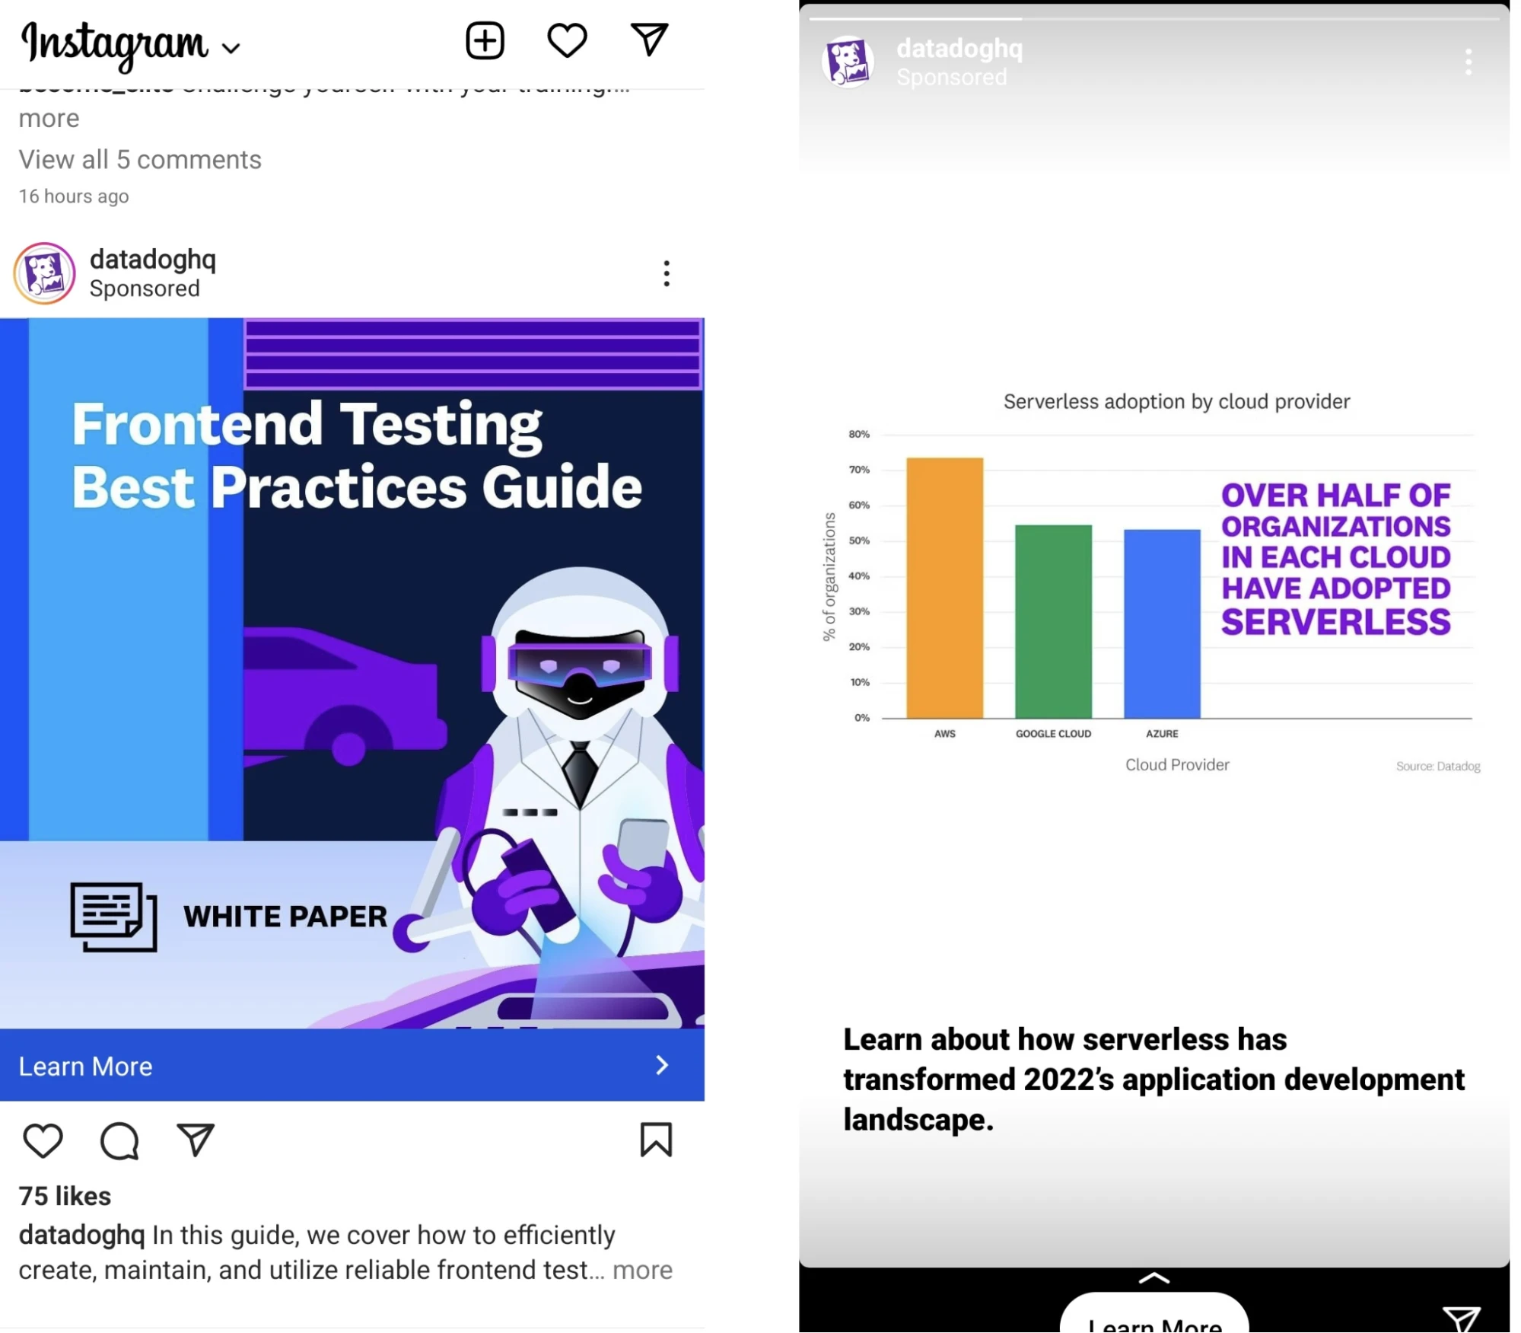
Task: Expand the truncated caption of the post above
Action: pyautogui.click(x=49, y=119)
